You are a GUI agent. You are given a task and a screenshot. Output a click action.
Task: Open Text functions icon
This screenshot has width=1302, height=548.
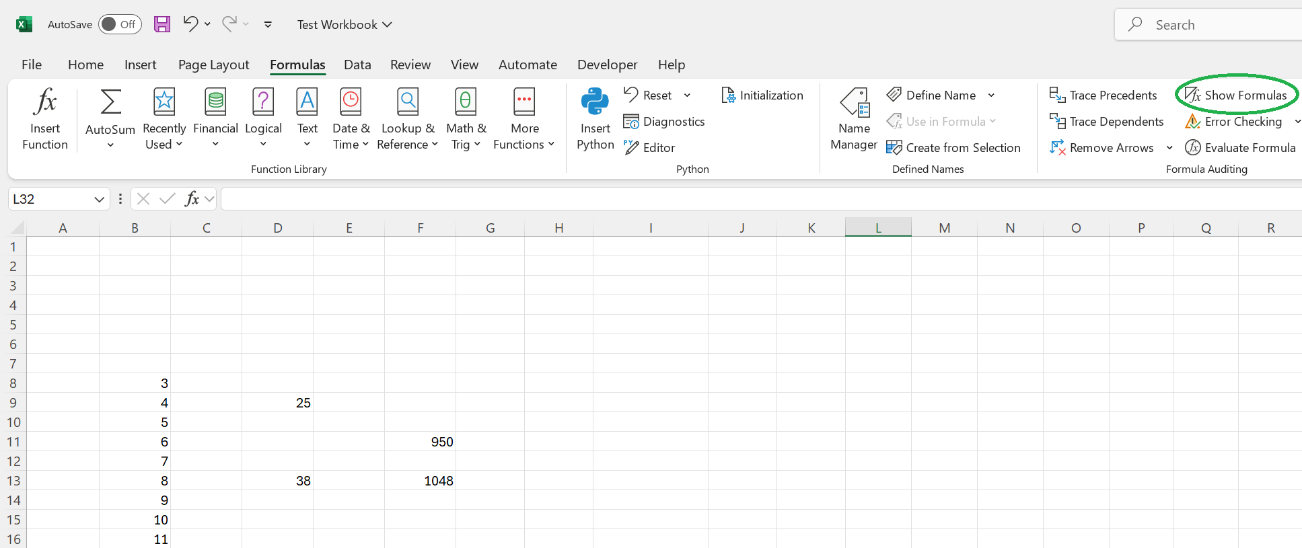307,102
